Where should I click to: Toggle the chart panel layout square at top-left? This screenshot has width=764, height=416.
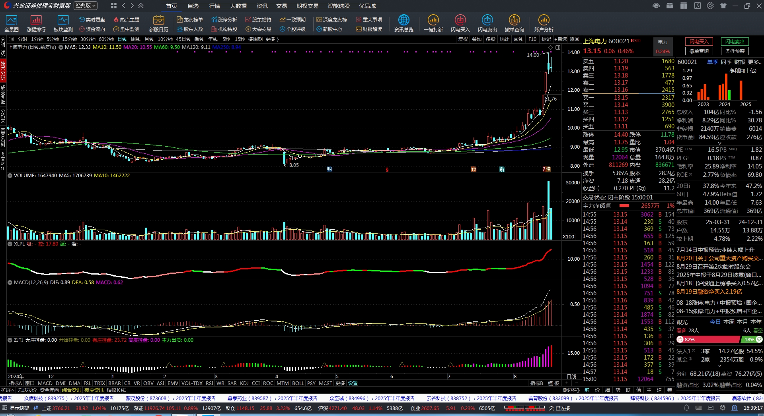point(11,39)
